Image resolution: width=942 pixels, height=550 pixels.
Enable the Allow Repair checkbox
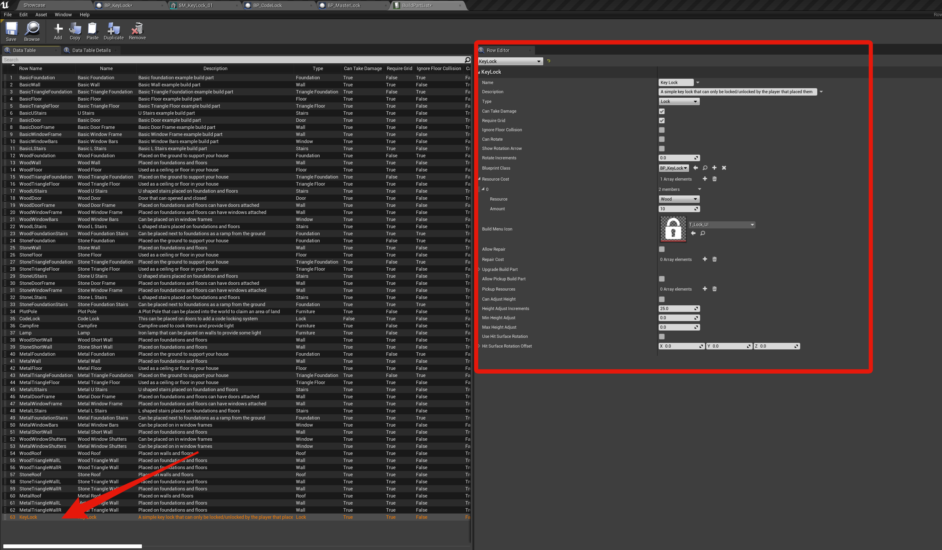click(x=662, y=249)
